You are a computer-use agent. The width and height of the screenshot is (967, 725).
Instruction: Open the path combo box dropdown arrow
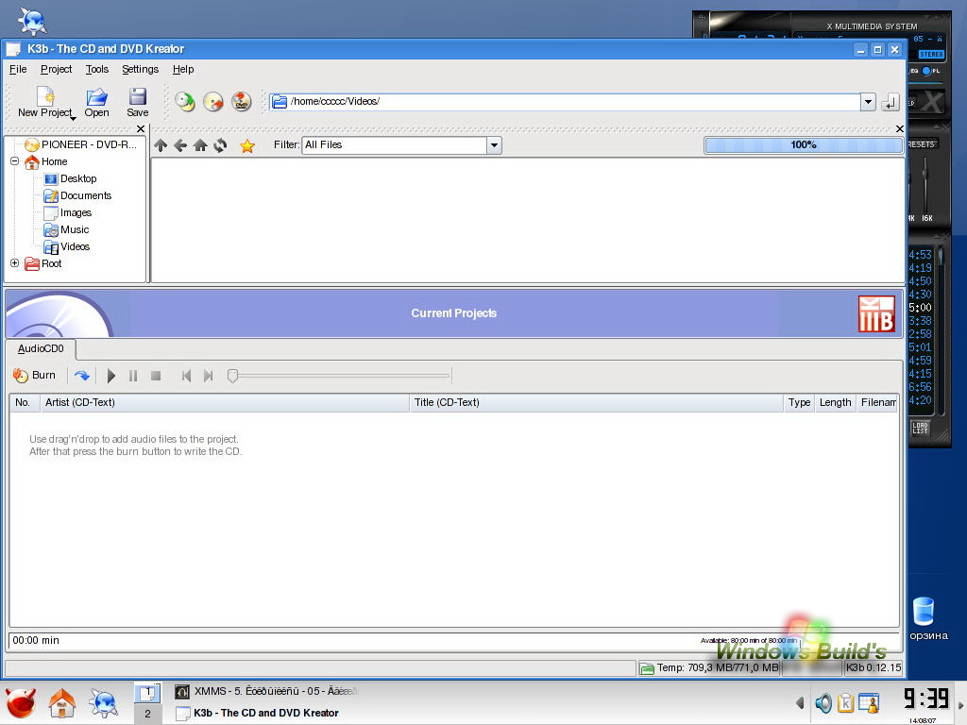tap(868, 102)
